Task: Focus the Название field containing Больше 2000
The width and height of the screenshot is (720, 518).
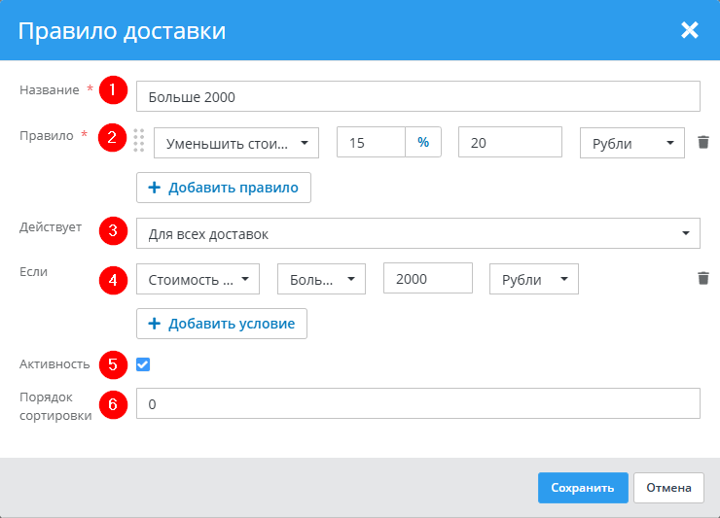Action: click(x=417, y=96)
